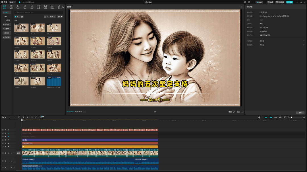The width and height of the screenshot is (307, 172).
Task: Switch to the Text (文本) tab
Action: (18, 7)
